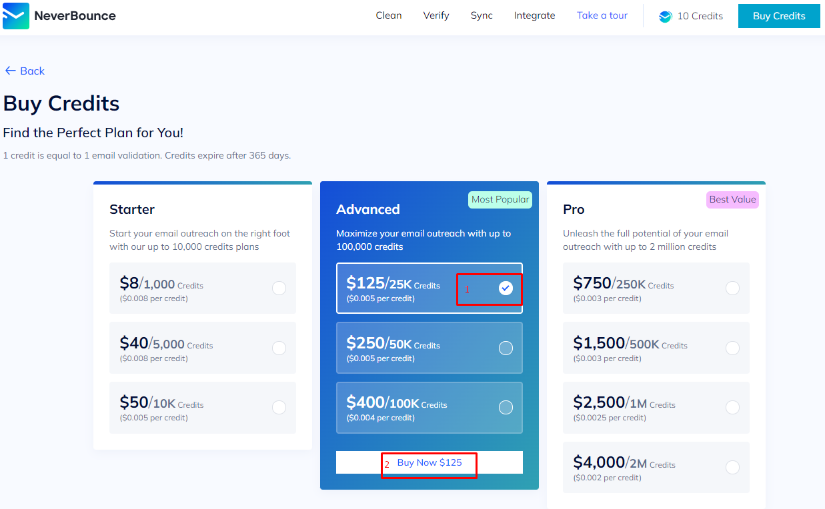Screen dimensions: 825x509
Task: Pick the $1,500 for 500K credits plan
Action: [x=732, y=348]
